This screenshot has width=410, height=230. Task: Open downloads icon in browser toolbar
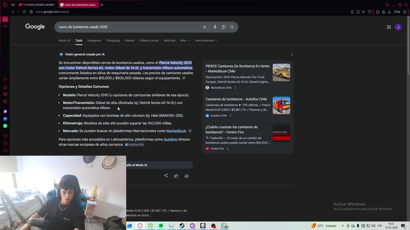[389, 12]
